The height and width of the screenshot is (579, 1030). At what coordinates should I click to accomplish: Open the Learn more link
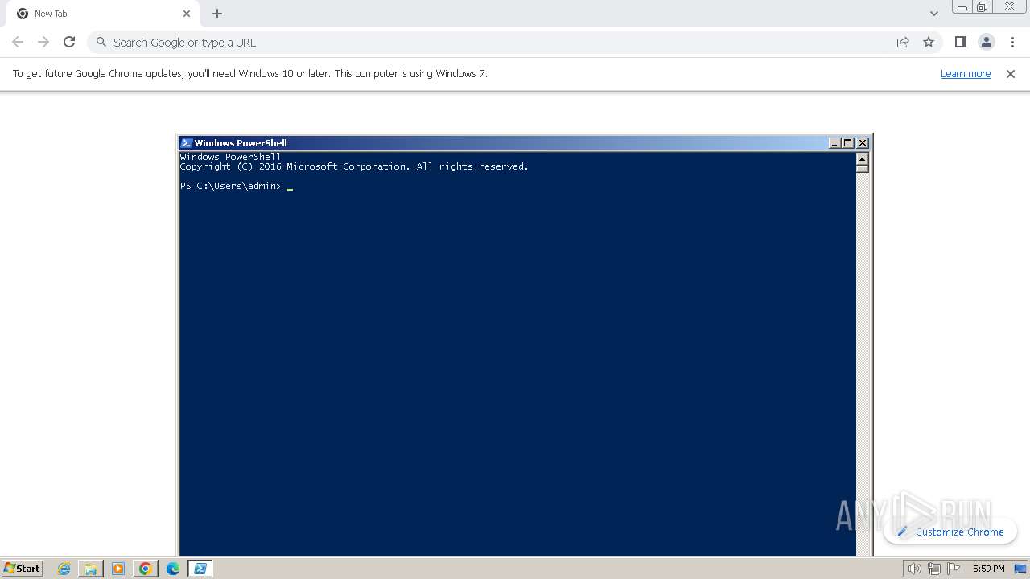[966, 73]
